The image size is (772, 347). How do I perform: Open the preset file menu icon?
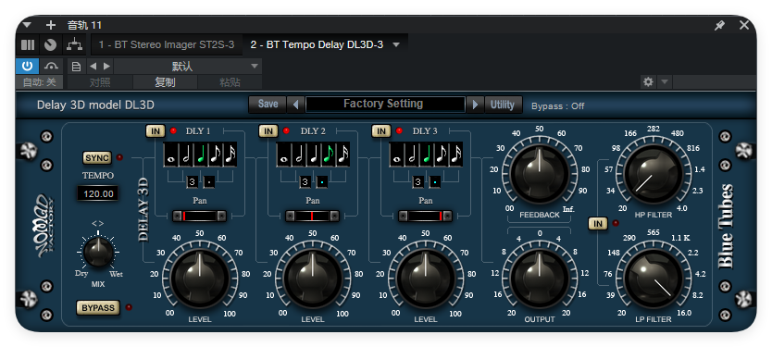(76, 67)
